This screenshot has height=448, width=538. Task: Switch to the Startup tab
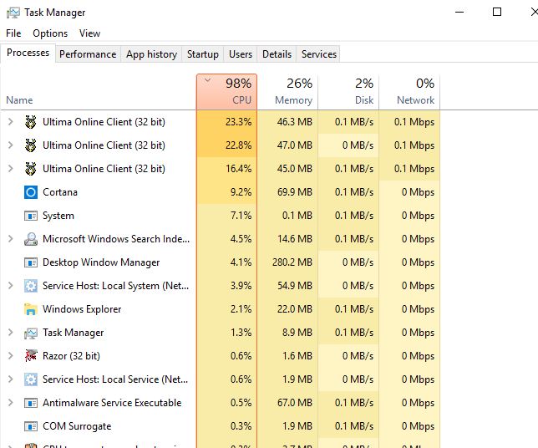203,54
